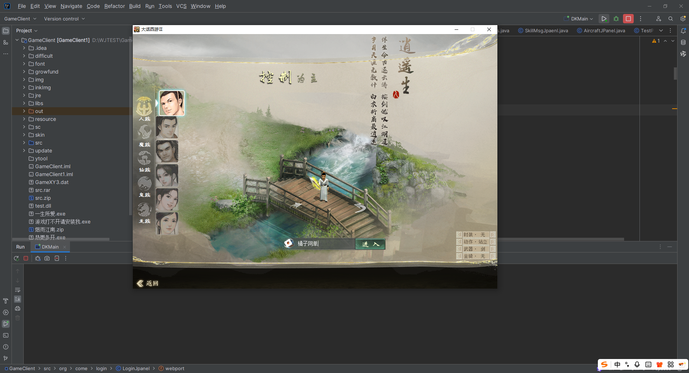This screenshot has height=373, width=689.
Task: Collapse the GameClient root node
Action: click(x=17, y=40)
